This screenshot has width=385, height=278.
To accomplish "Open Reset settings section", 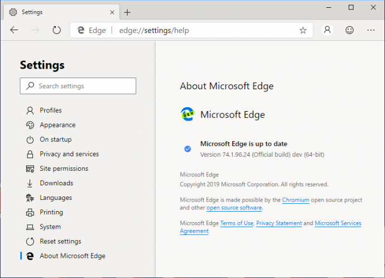I will (60, 241).
